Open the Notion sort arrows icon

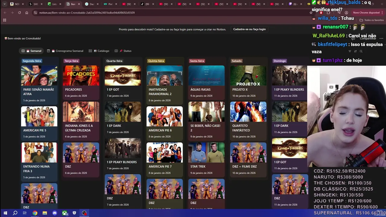click(x=355, y=51)
